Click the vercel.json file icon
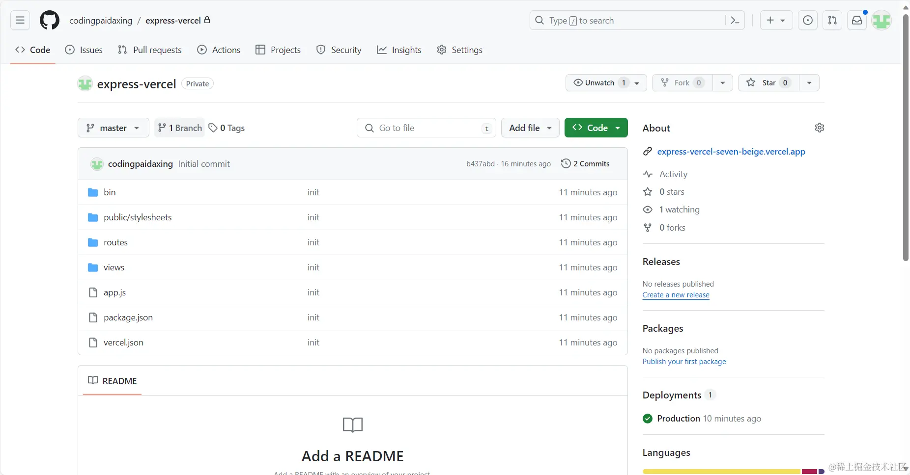 (93, 343)
